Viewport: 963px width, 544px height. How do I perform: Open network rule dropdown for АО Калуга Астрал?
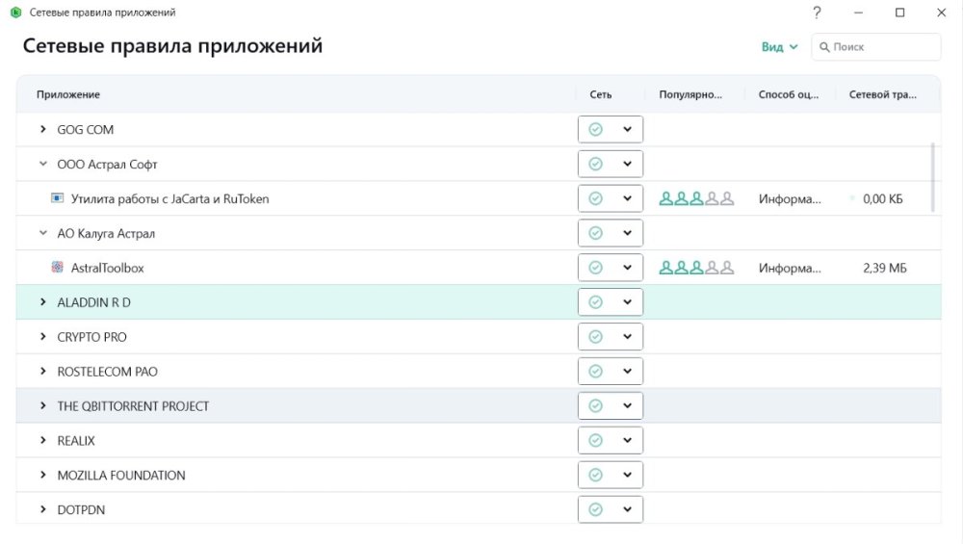point(627,233)
